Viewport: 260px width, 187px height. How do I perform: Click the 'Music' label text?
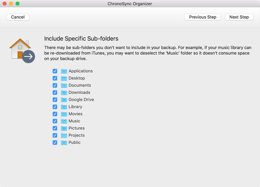coord(74,121)
